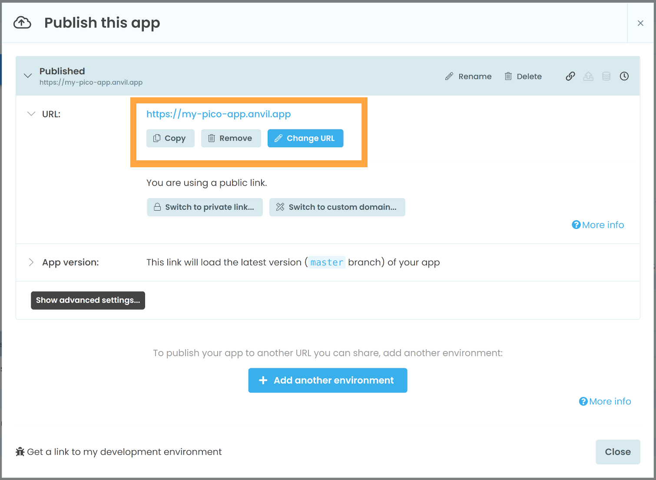Select the link icon in the Published header
Viewport: 656px width, 480px height.
point(570,76)
